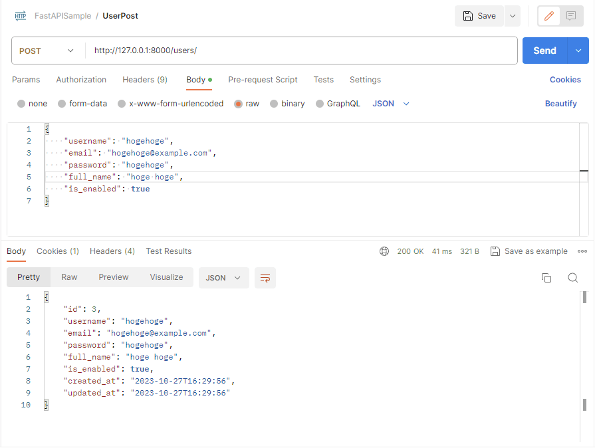Open the three-dots more options menu
This screenshot has width=595, height=448.
(x=582, y=251)
